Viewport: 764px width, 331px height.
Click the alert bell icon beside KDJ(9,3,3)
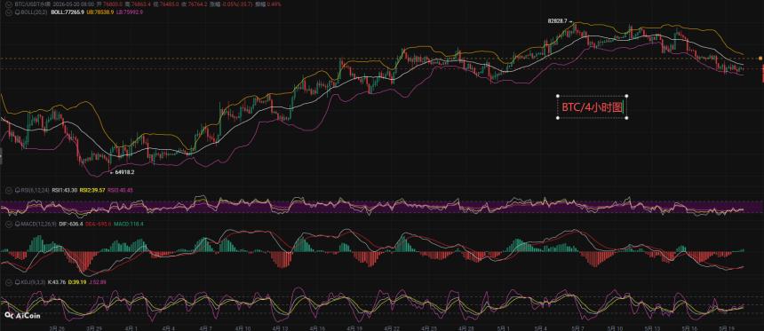coord(18,282)
